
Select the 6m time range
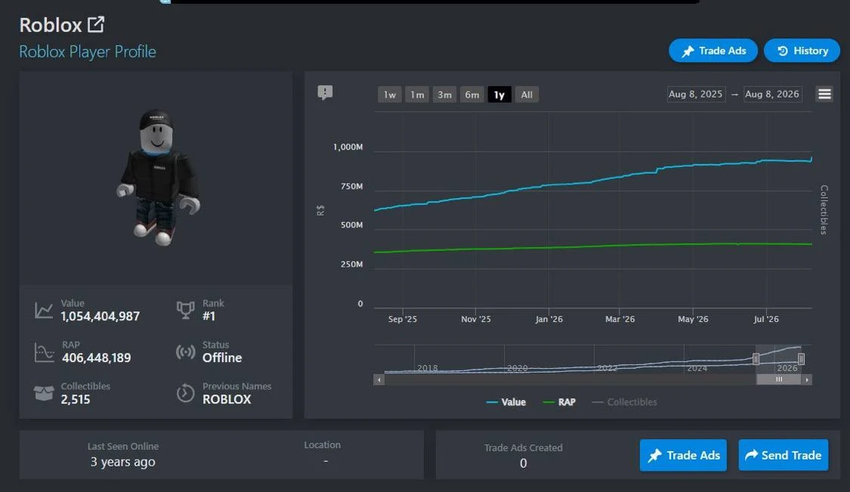click(471, 95)
